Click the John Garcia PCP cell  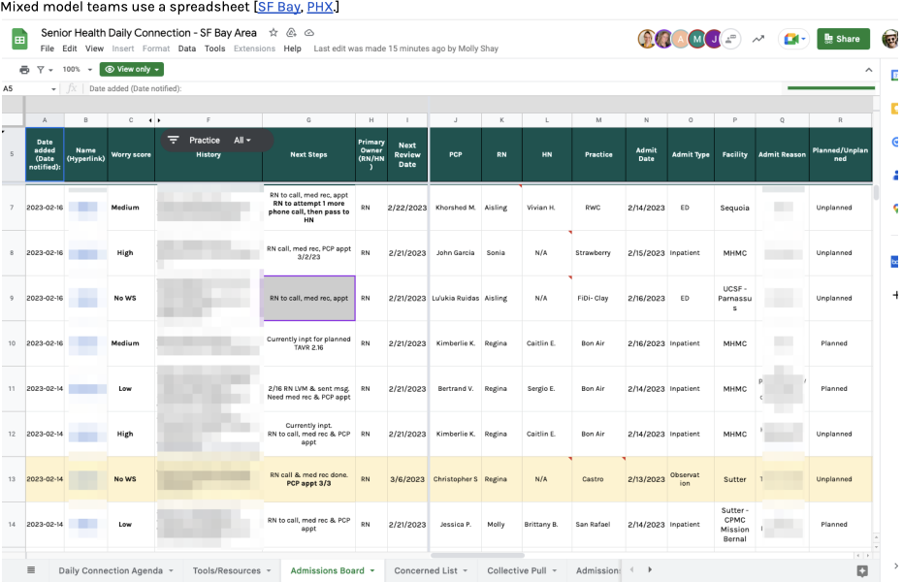455,252
